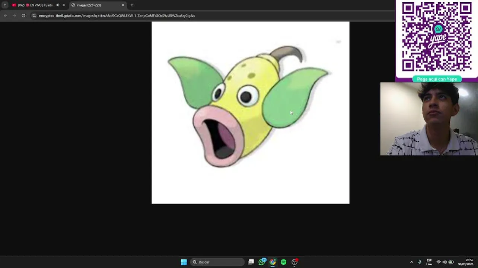View site information icon in address bar
Screen dimensions: 478x268
coord(34,16)
